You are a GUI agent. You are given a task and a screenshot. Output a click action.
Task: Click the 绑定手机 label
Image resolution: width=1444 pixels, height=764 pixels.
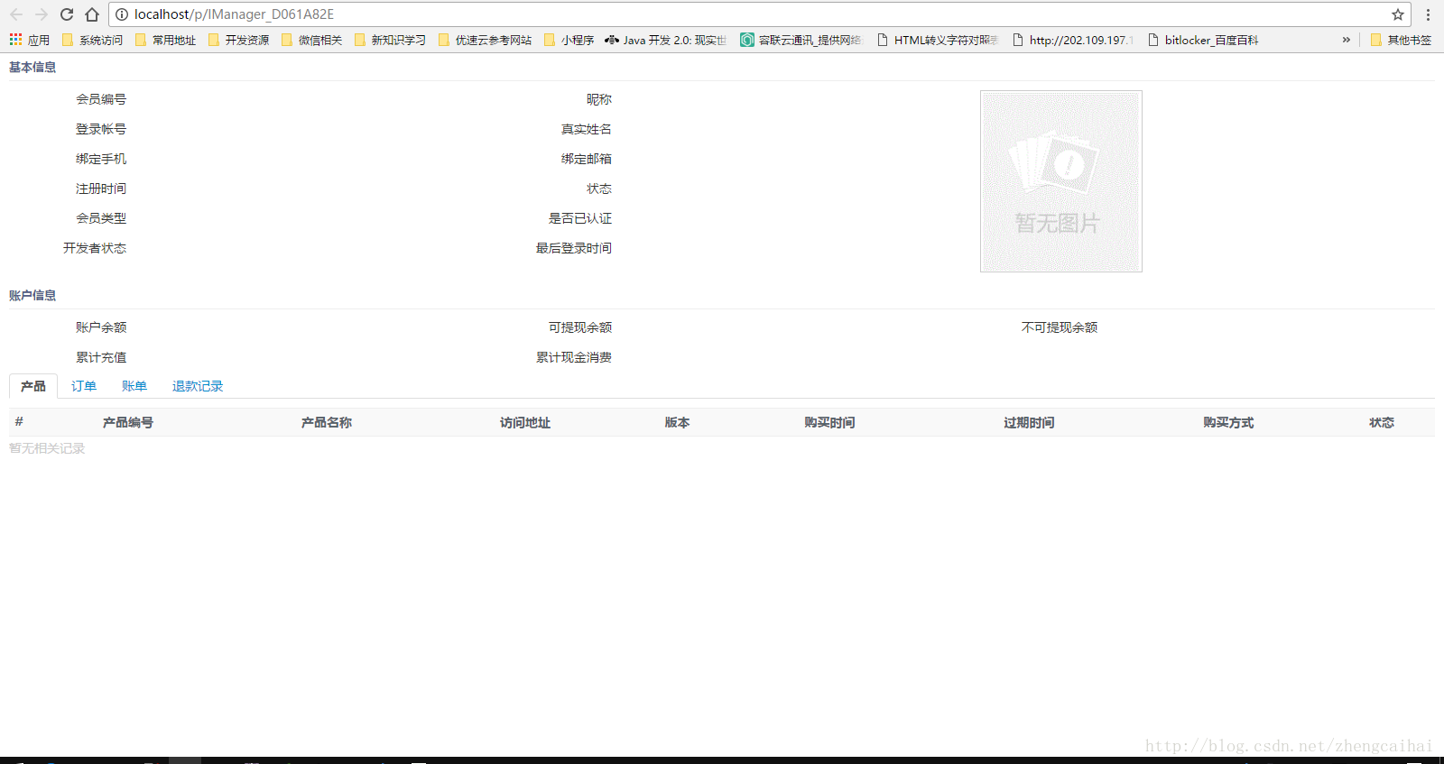(x=101, y=159)
